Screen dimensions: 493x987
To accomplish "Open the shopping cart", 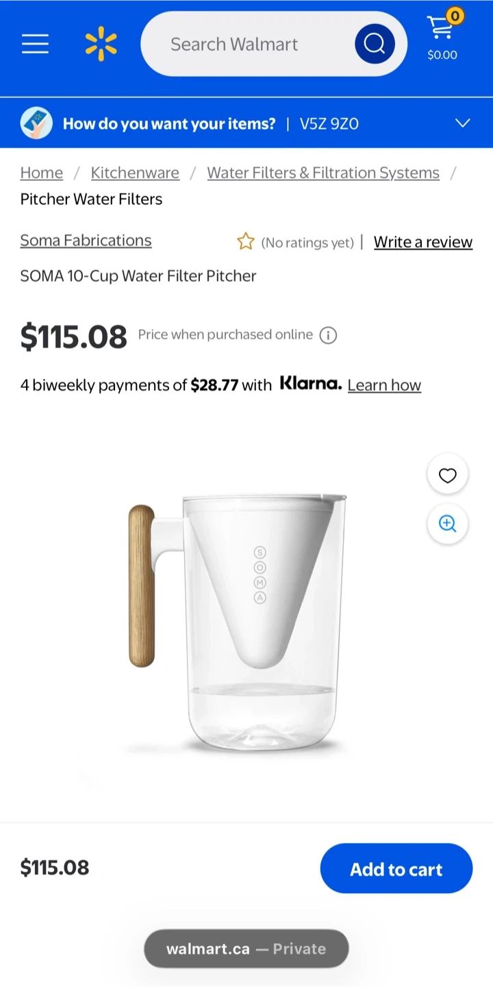I will pos(442,36).
